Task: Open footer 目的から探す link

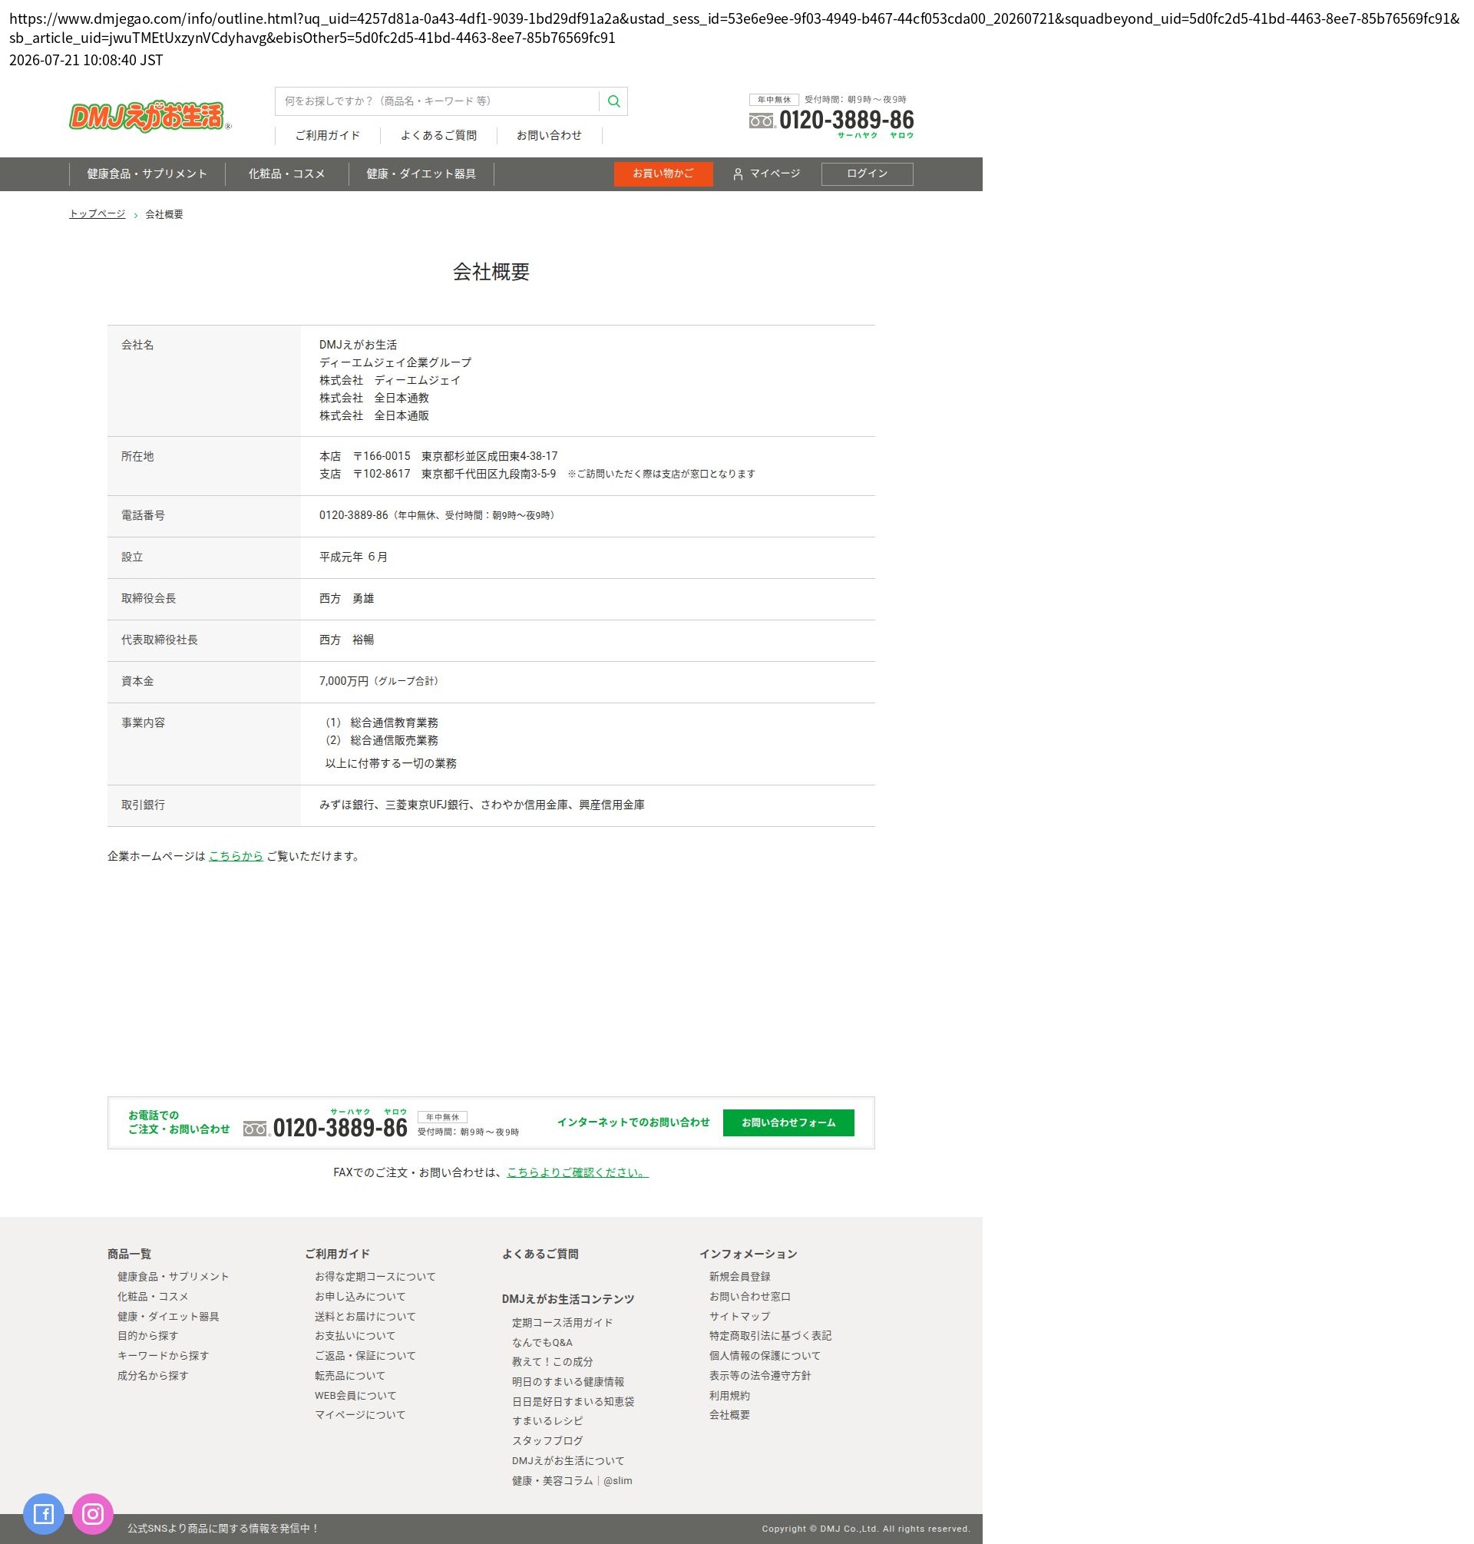Action: click(x=147, y=1335)
